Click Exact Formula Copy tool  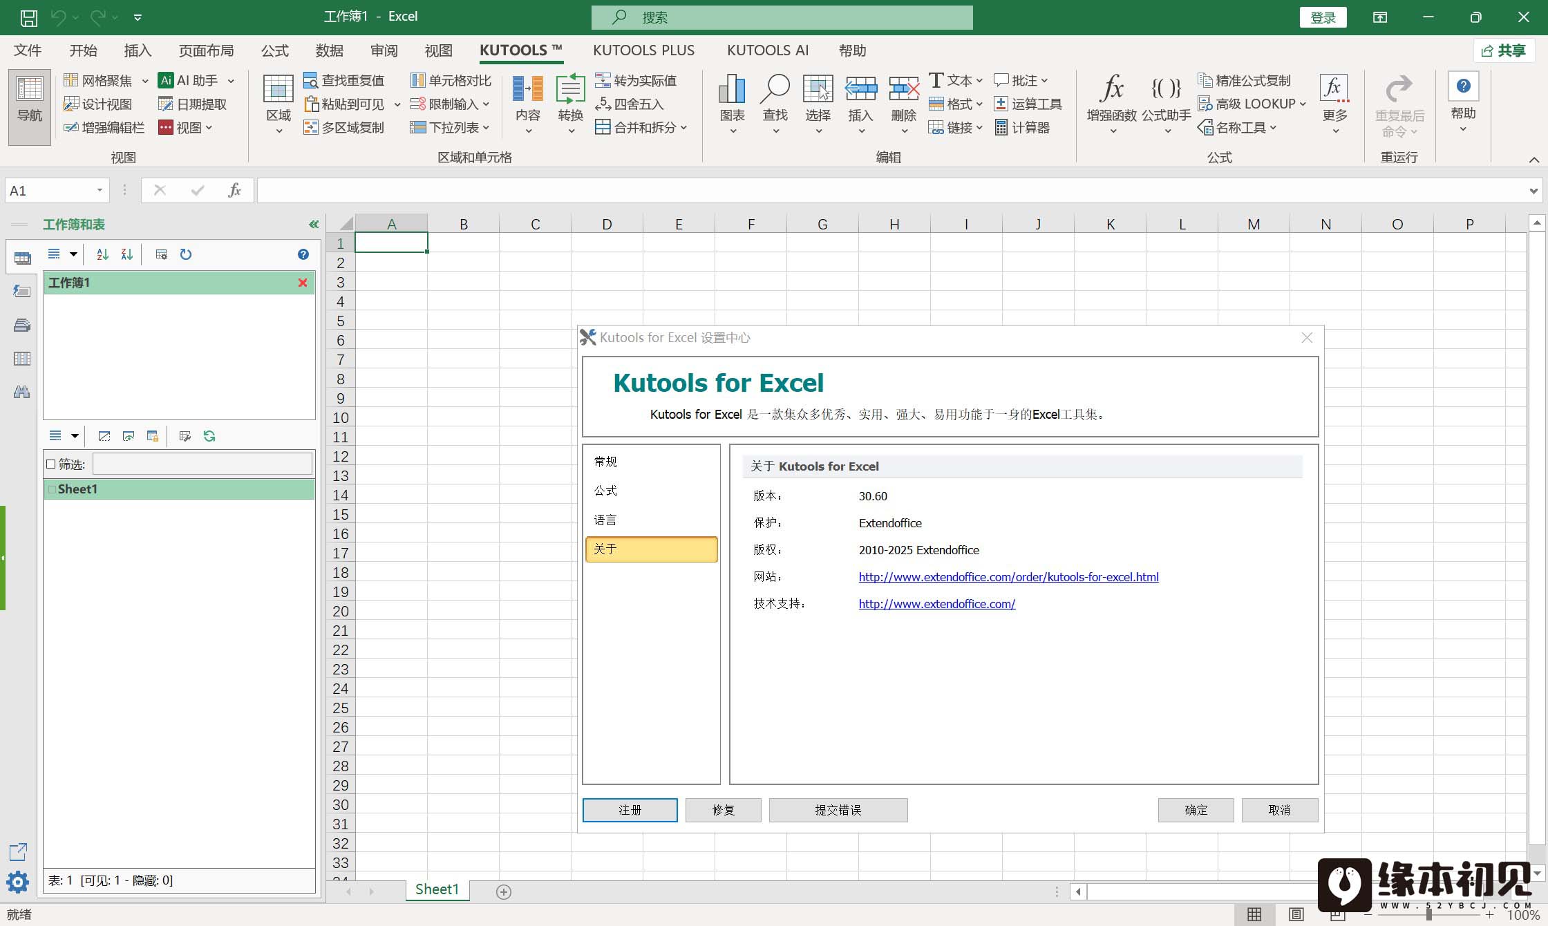[x=1245, y=80]
